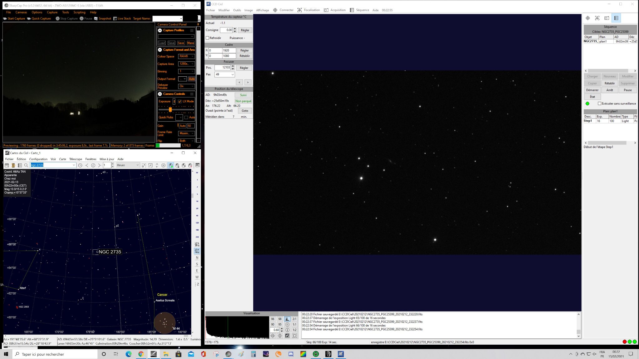Open the Colour Space RAW8 dropdown

click(x=186, y=56)
